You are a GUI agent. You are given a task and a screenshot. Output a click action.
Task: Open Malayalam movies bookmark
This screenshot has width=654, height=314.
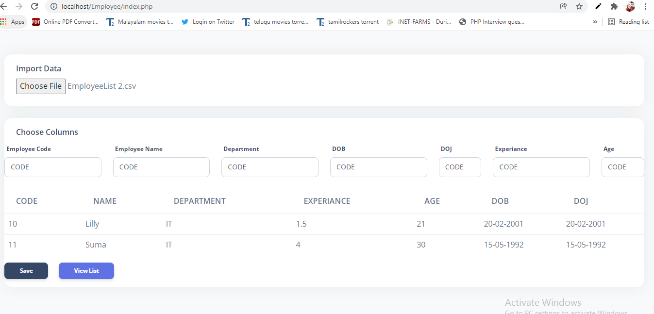tap(140, 22)
